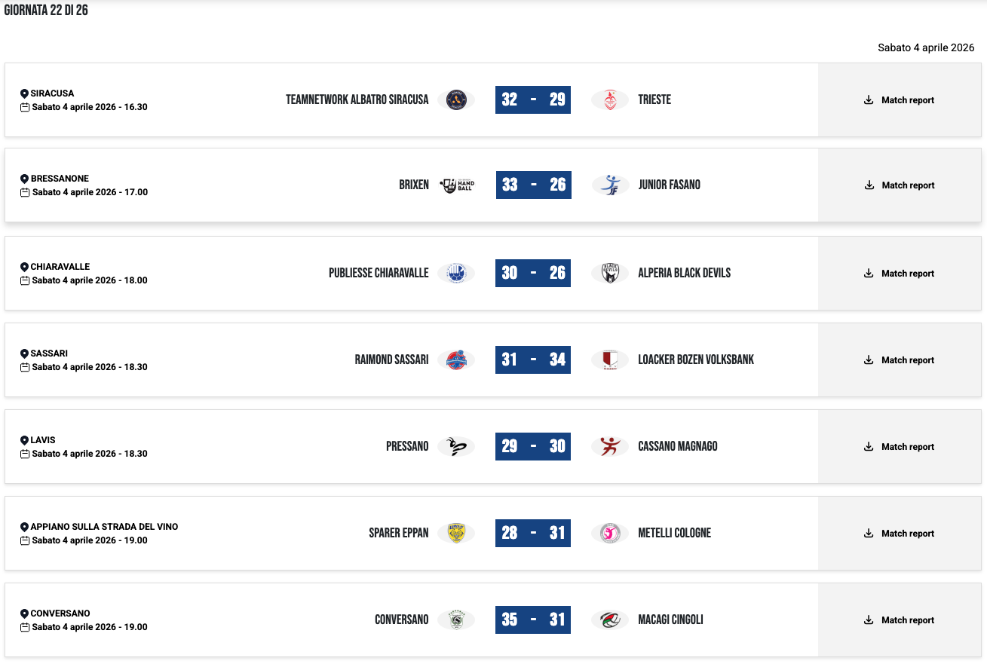Click the 28 - 31 score box

click(533, 533)
